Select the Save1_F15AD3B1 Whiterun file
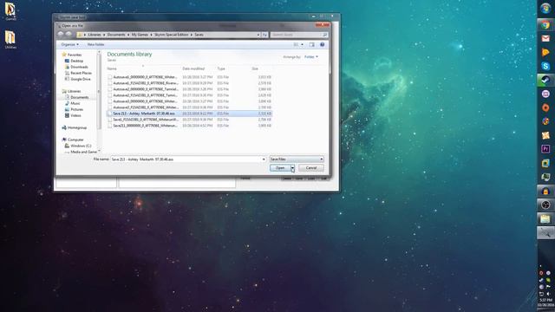 point(189,120)
